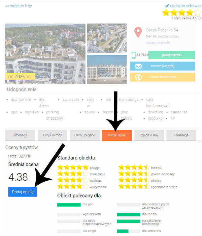Open the 'Zdjęcia i Filmy' tab

click(x=149, y=135)
